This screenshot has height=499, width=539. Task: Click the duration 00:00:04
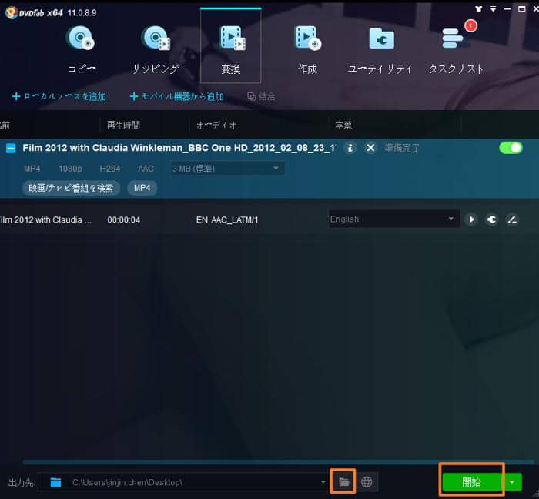click(123, 220)
